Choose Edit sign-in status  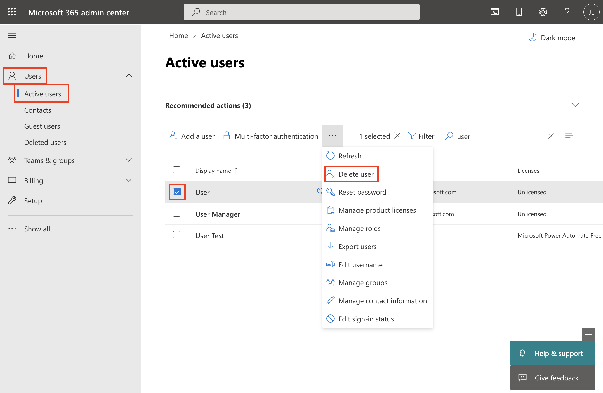tap(378, 319)
